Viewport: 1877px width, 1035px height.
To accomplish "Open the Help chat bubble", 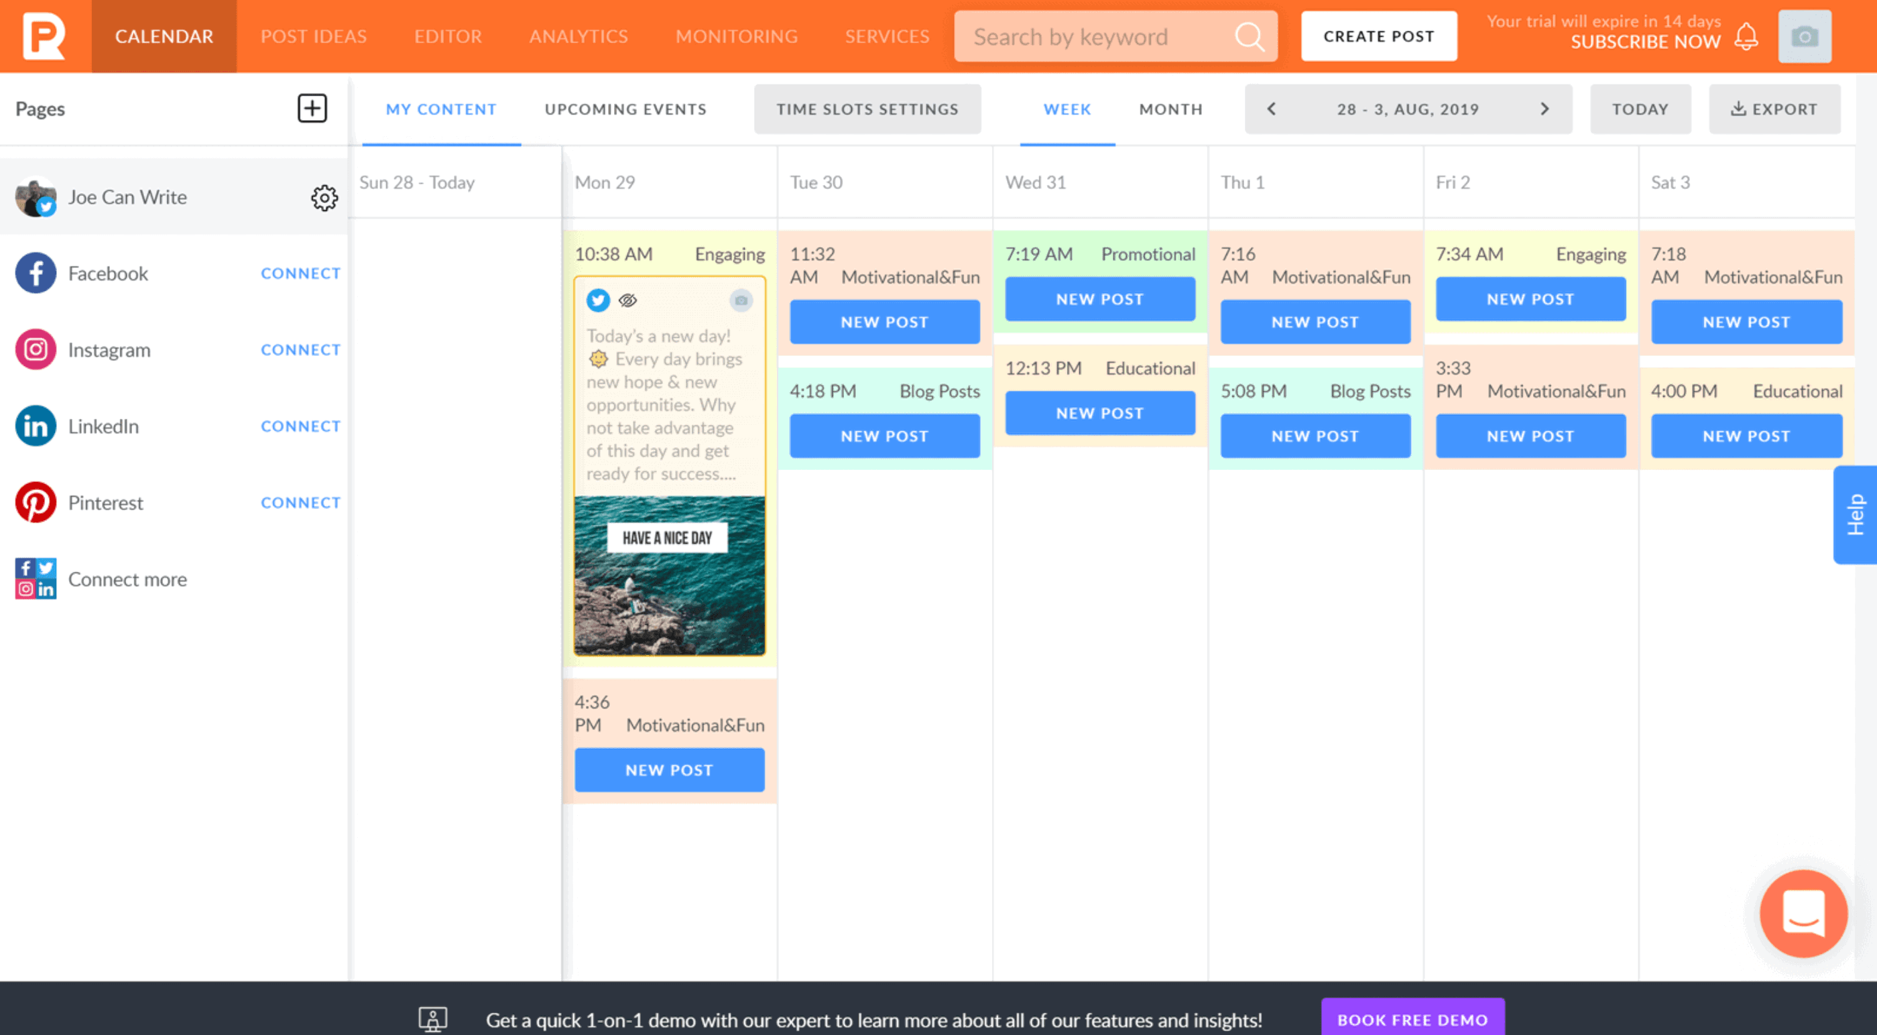I will pyautogui.click(x=1805, y=914).
